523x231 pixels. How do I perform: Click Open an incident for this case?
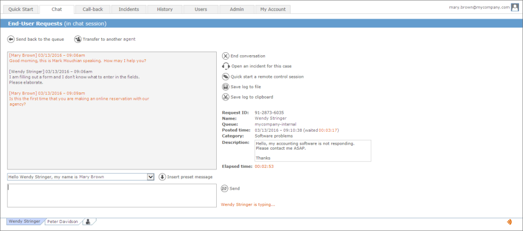click(x=261, y=66)
